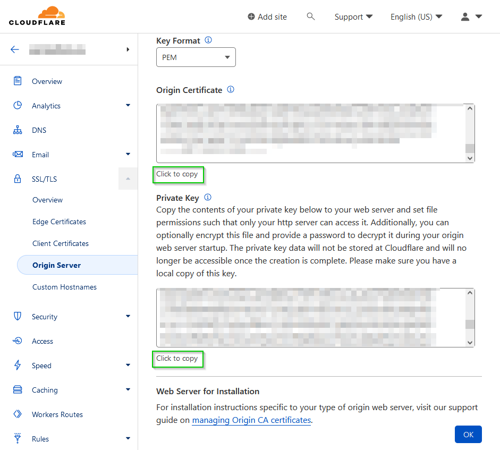Click the Cloudflare logo
The width and height of the screenshot is (500, 450).
coord(37,16)
